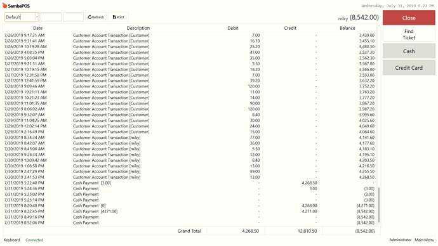Select the 7/29/2019 2:16:49 PM transaction
This screenshot has width=438, height=246.
[x=190, y=132]
